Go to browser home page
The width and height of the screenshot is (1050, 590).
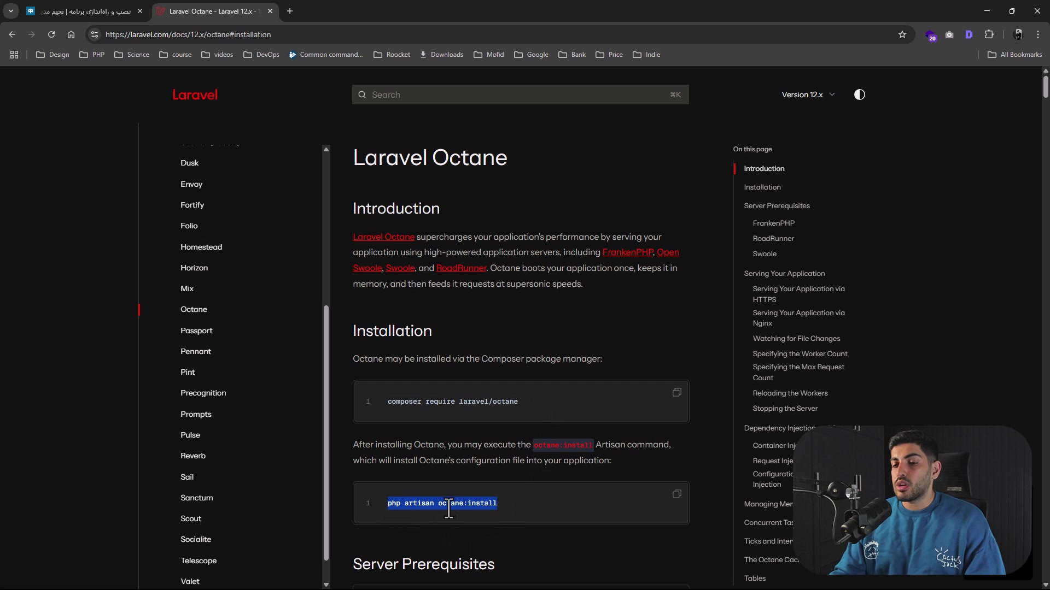click(71, 34)
